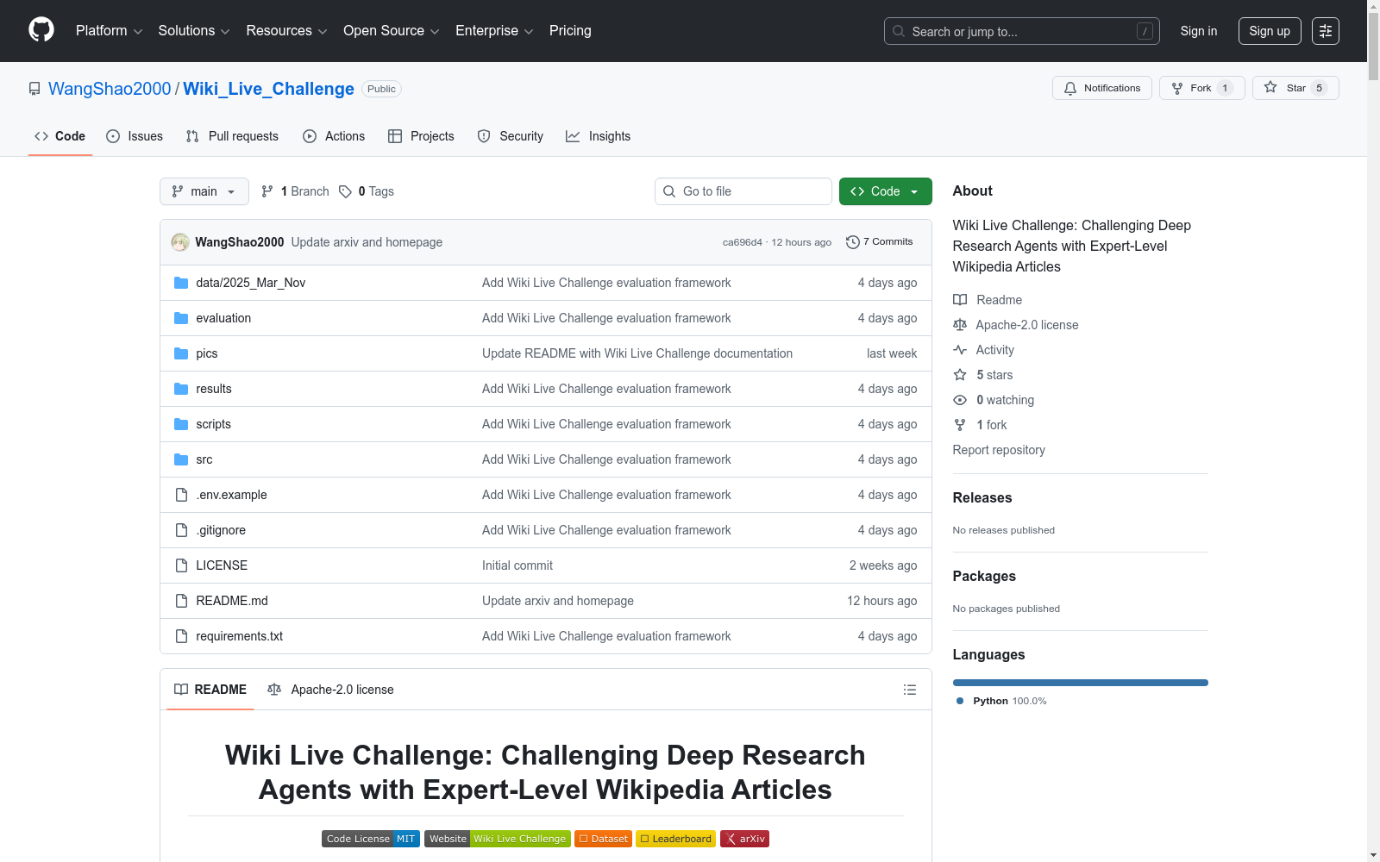Open the green Code dropdown button
This screenshot has height=862, width=1380.
pyautogui.click(x=885, y=191)
